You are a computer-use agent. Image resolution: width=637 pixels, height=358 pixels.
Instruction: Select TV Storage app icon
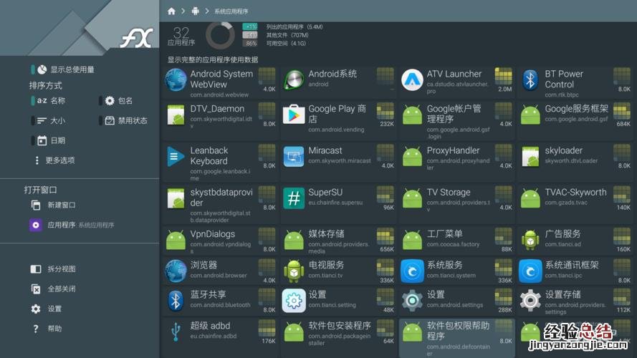(x=412, y=199)
